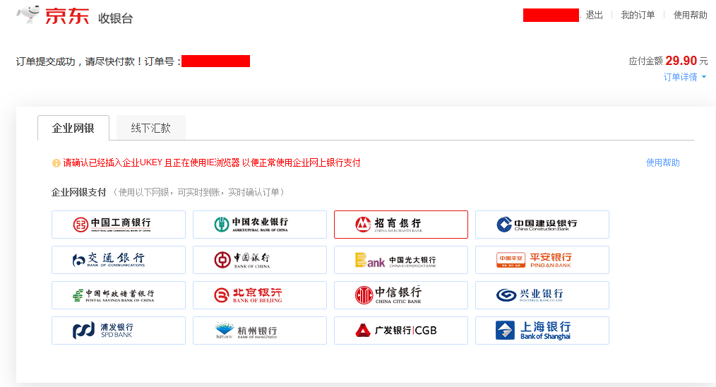Viewport: 716px width, 387px height.
Task: Switch to the 企业网银 tab
Action: (73, 128)
